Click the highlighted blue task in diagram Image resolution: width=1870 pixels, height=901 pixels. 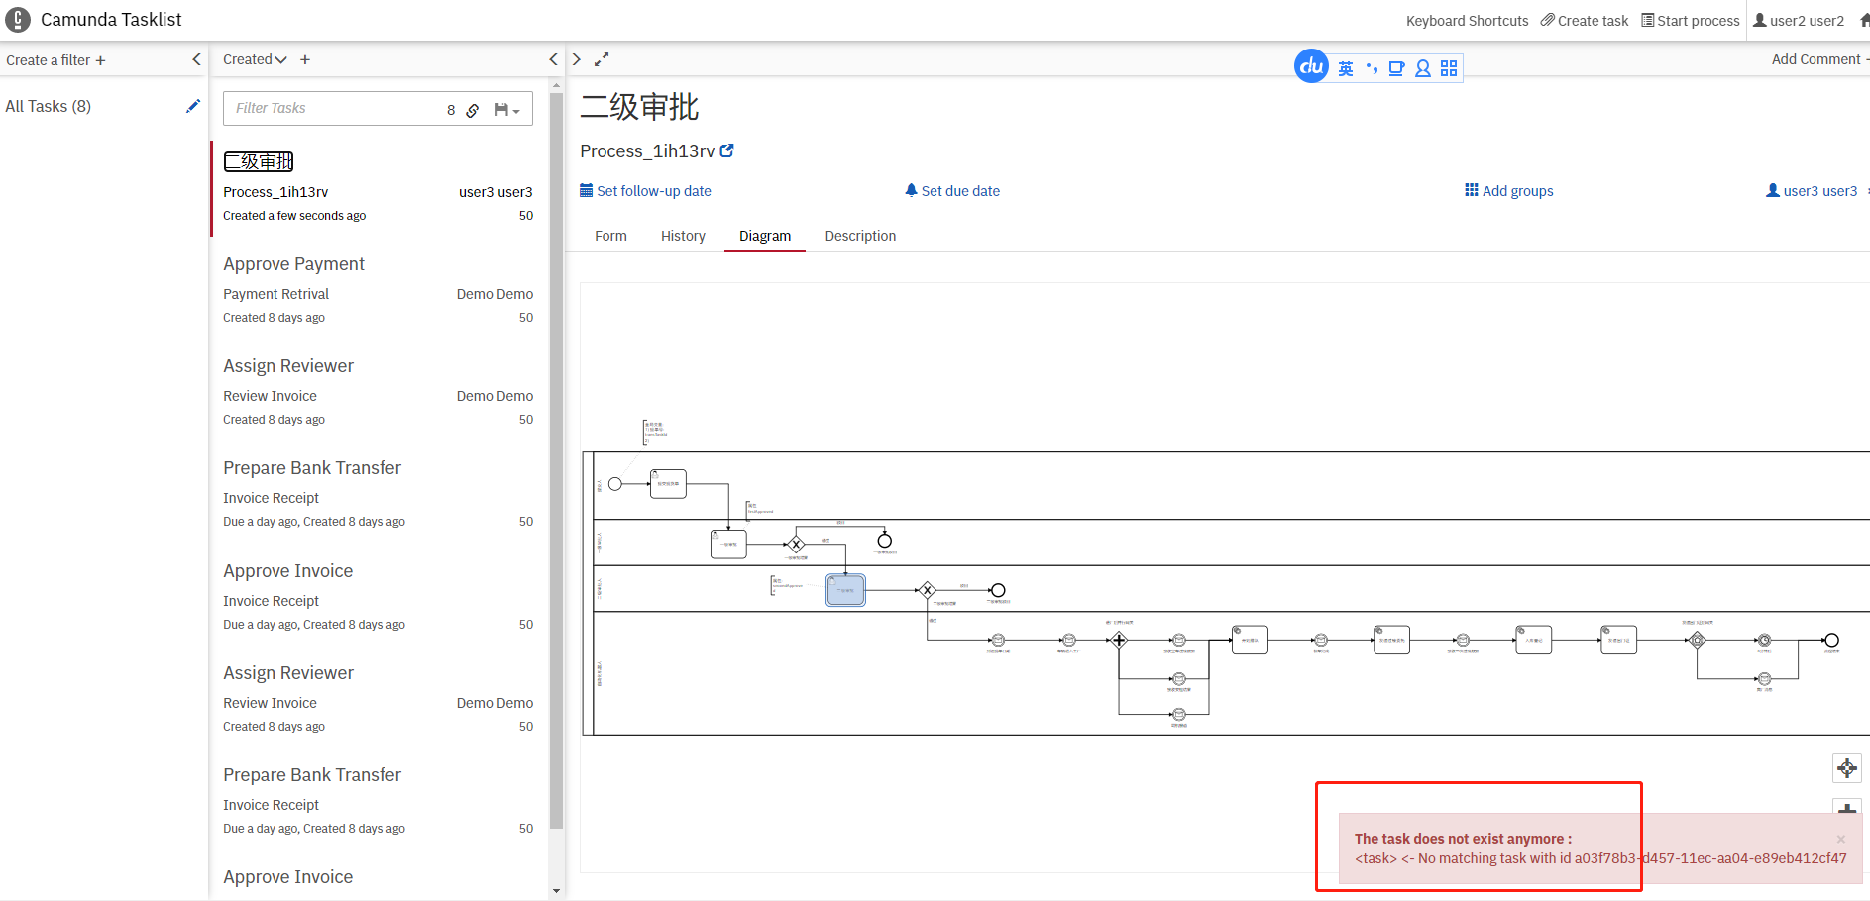click(845, 590)
